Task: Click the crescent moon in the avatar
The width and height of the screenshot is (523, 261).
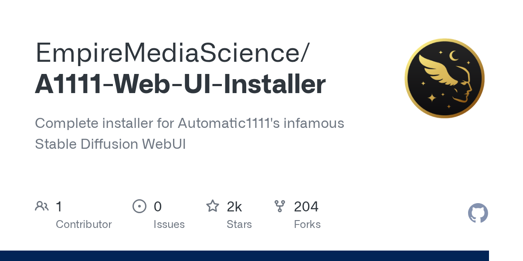Action: tap(454, 55)
